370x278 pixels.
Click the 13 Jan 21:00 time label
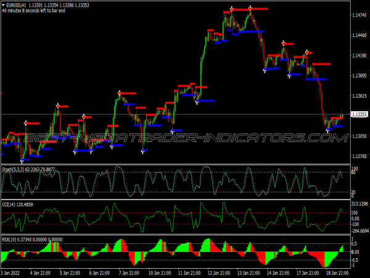249,273
